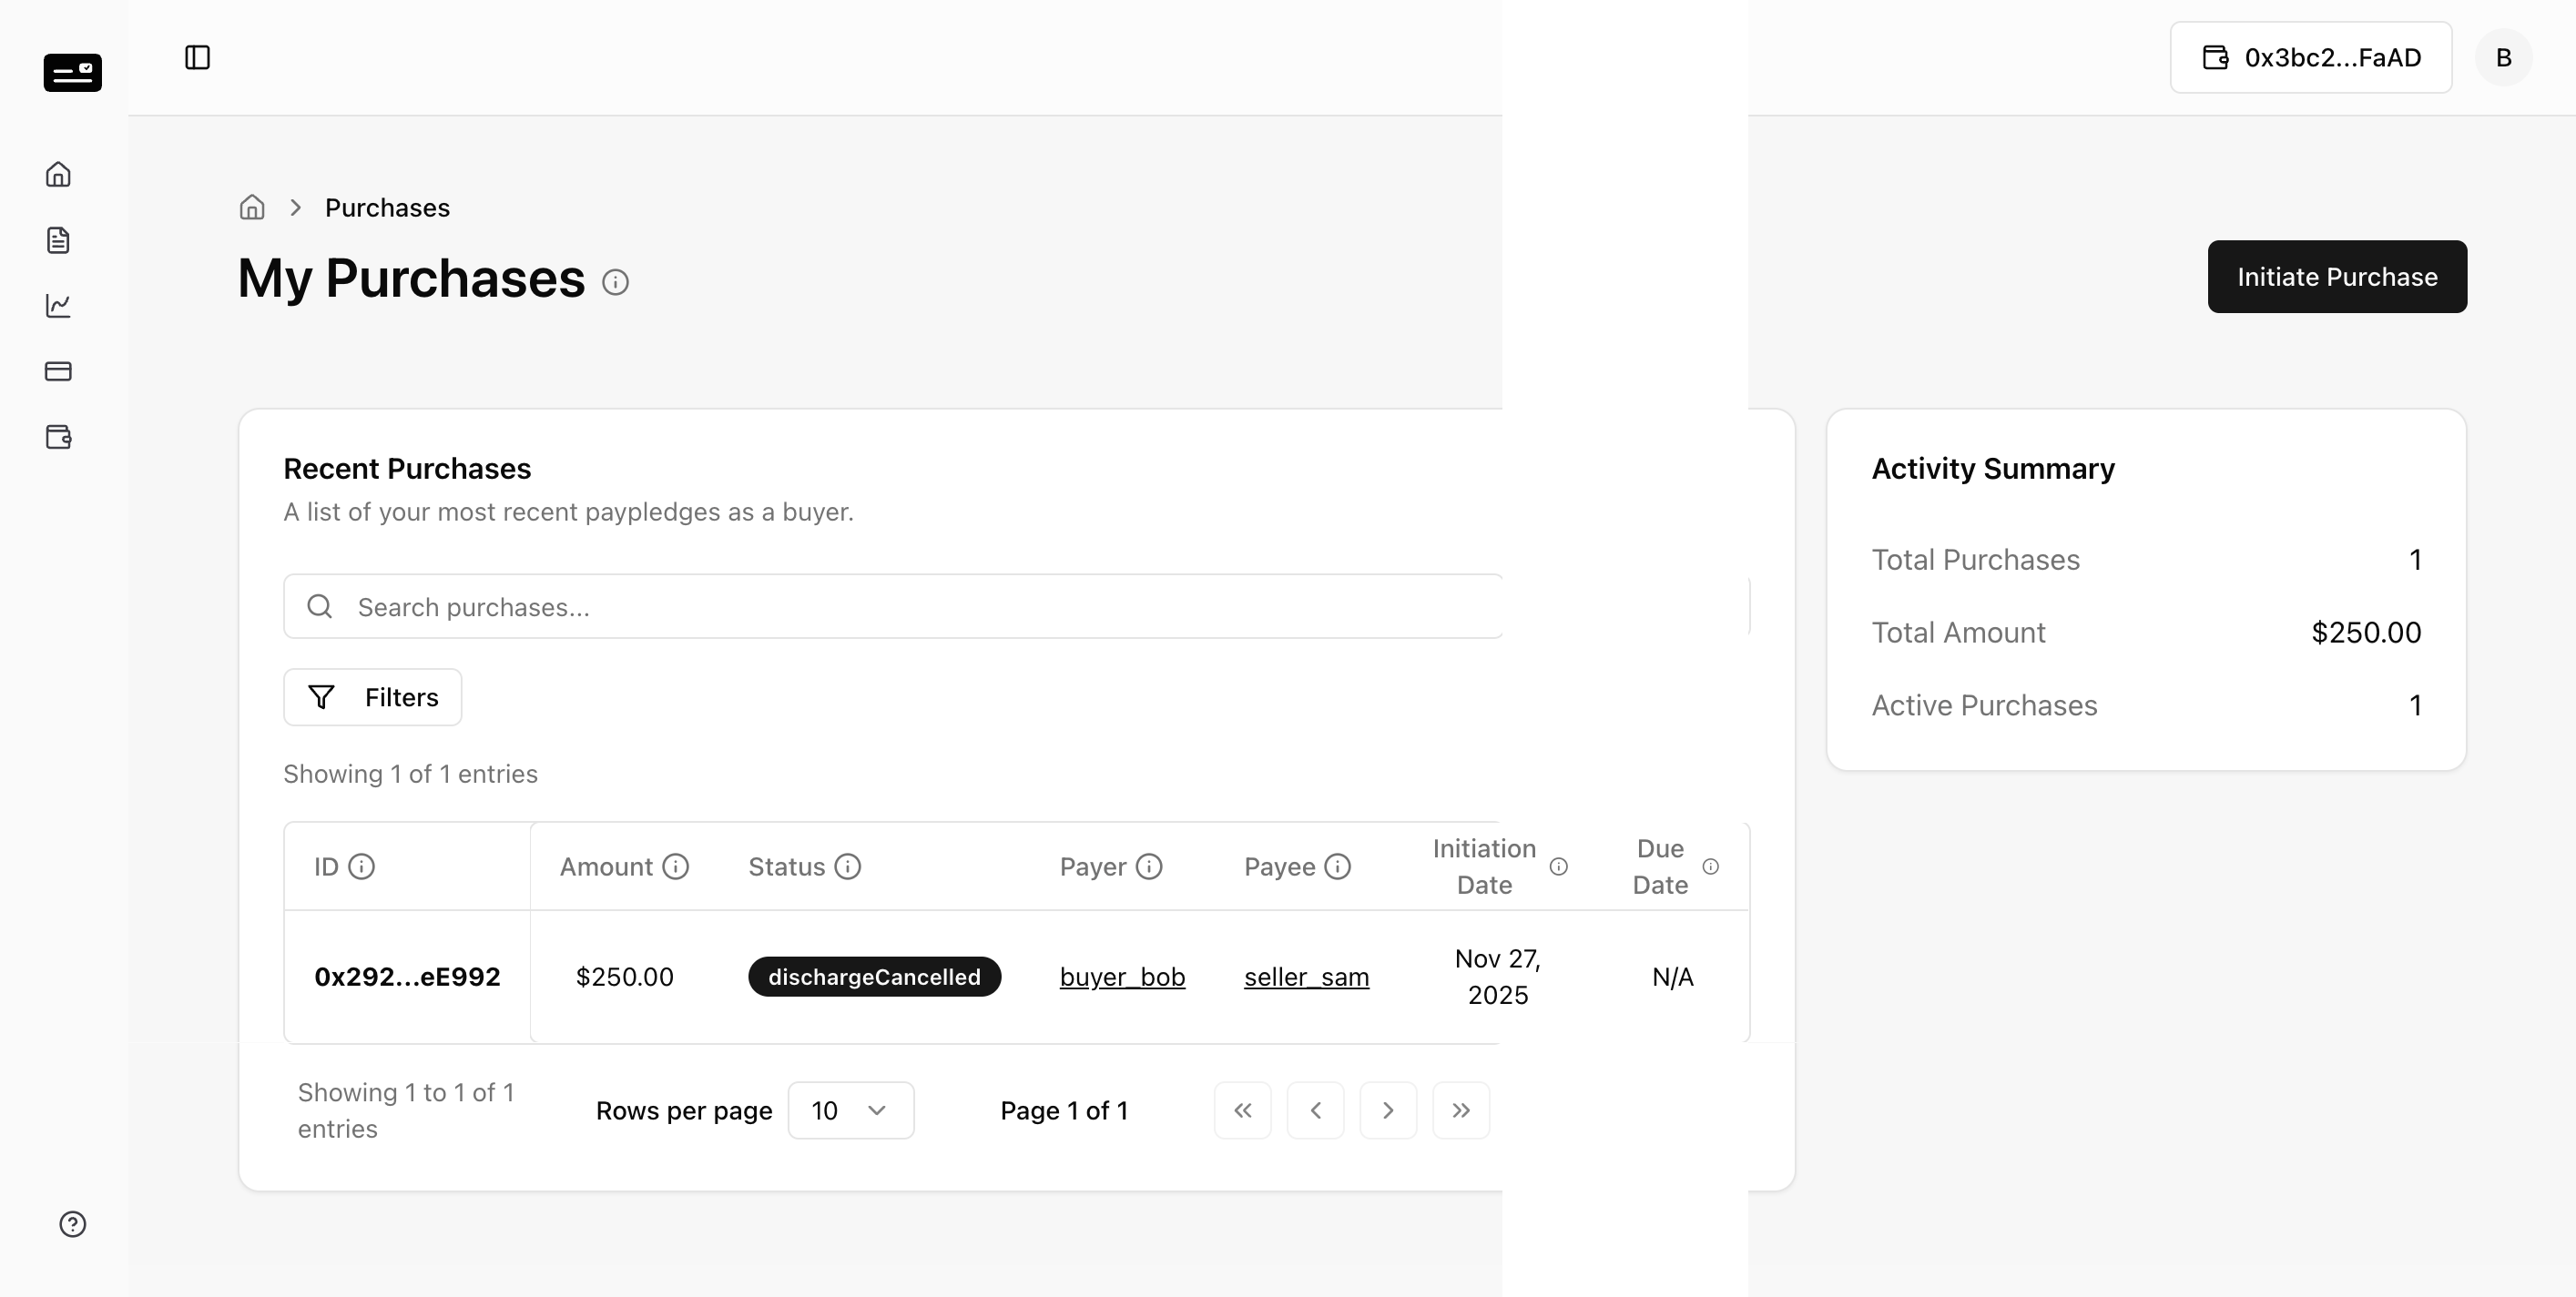Click the N/A due date cell

click(1673, 978)
